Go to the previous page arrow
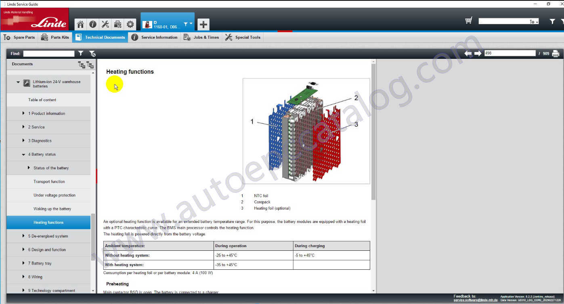This screenshot has width=564, height=304. point(468,54)
